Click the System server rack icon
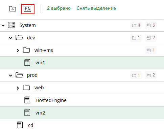 click(x=11, y=25)
